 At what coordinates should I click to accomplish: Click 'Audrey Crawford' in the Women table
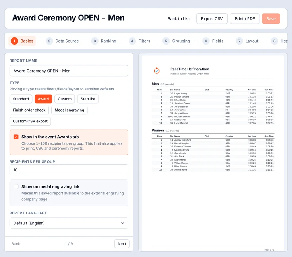[182, 140]
